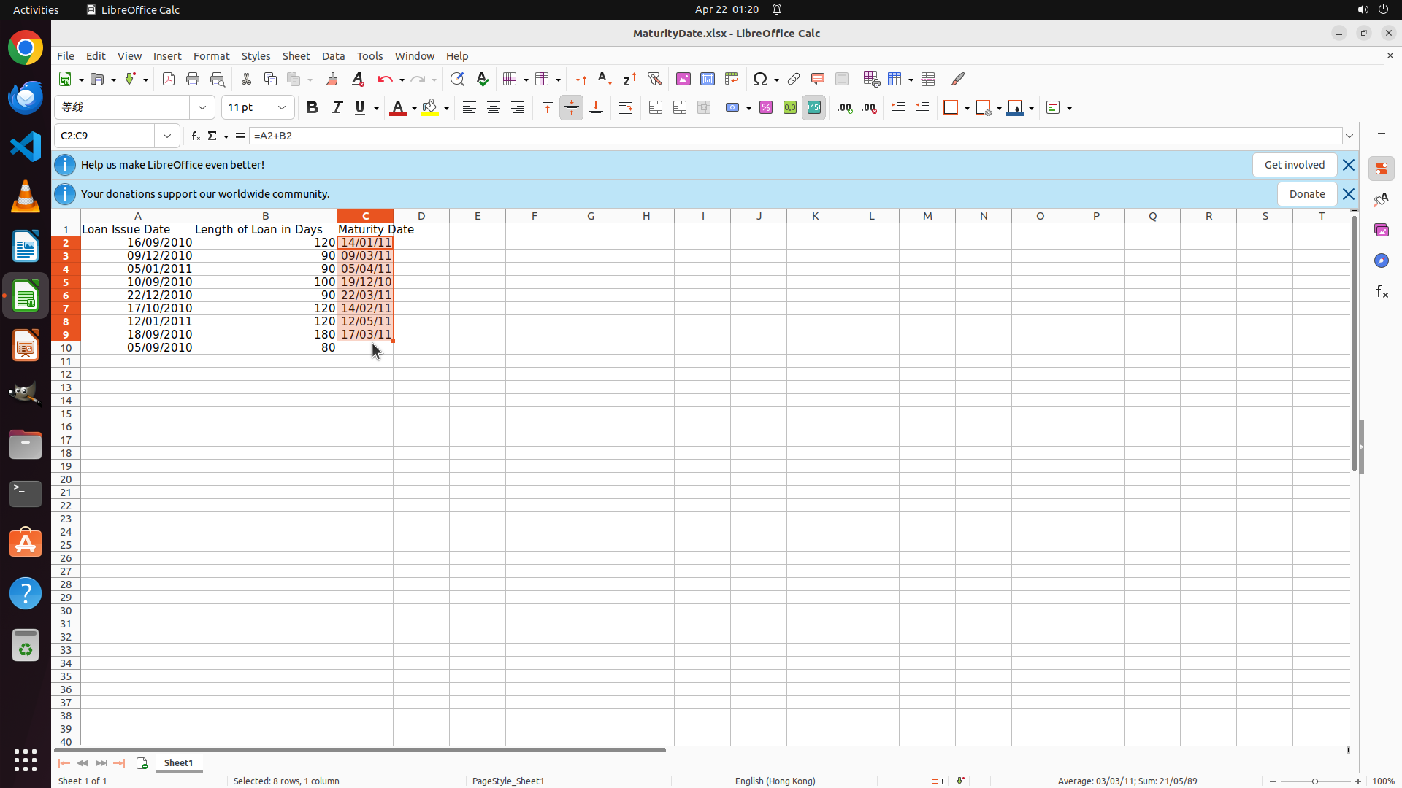Click the Insert Chart icon
This screenshot has height=788, width=1402.
pyautogui.click(x=707, y=79)
